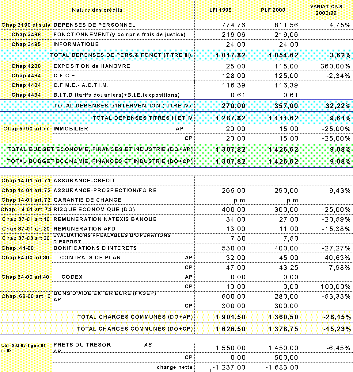The width and height of the screenshot is (353, 372).
Task: Click the BONIFICATIONS D'INTERETS row label
Action: point(95,248)
